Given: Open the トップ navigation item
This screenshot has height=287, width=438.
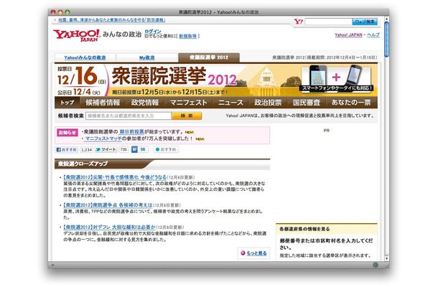Looking at the screenshot, I should [67, 103].
